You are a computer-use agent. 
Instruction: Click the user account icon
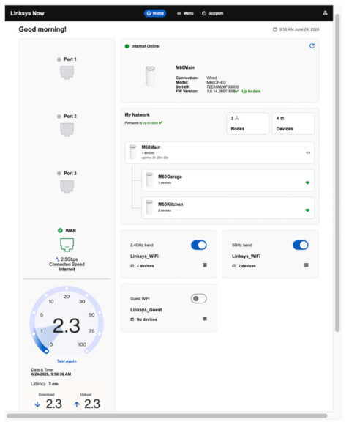325,13
